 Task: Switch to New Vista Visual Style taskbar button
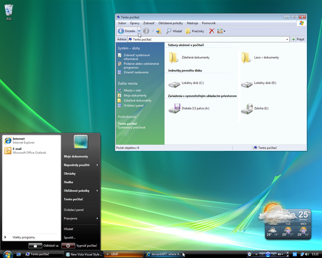[84, 254]
